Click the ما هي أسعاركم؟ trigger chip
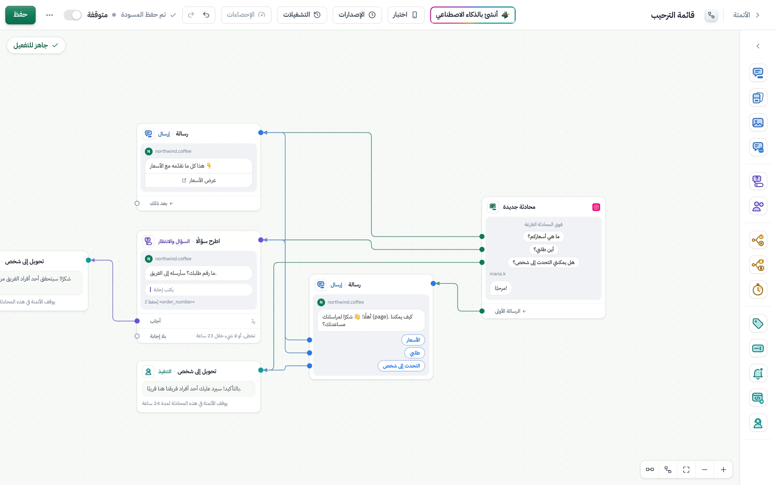 543,236
